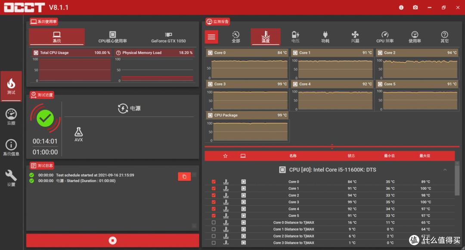Select the 温度 temperature tab
Image resolution: width=465 pixels, height=250 pixels.
(265, 37)
